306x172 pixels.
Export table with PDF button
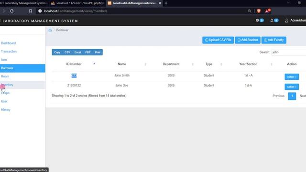87,52
